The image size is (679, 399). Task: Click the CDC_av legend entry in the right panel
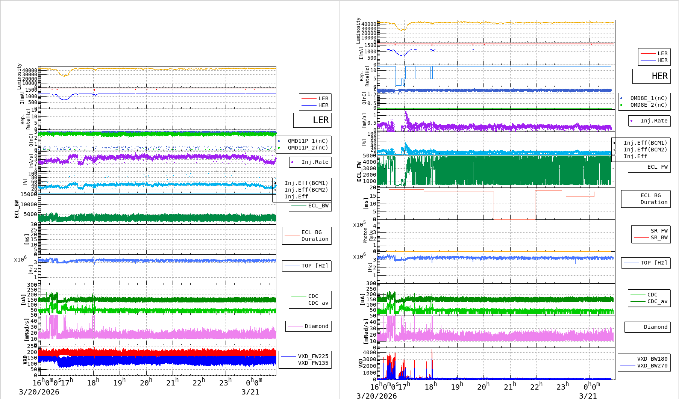(x=657, y=301)
